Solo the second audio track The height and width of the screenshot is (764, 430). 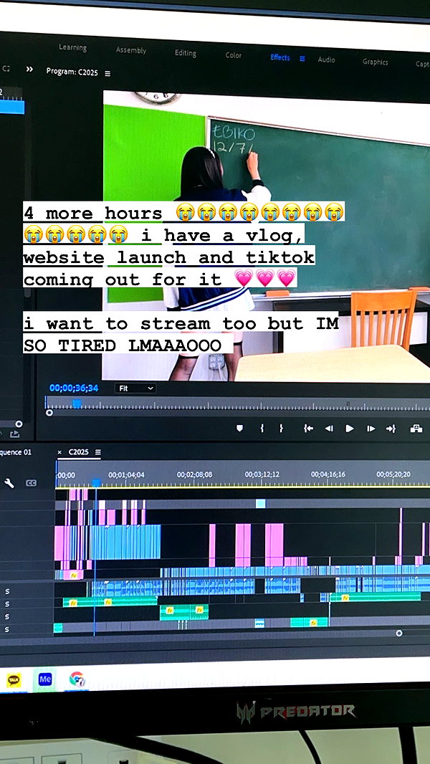[7, 604]
